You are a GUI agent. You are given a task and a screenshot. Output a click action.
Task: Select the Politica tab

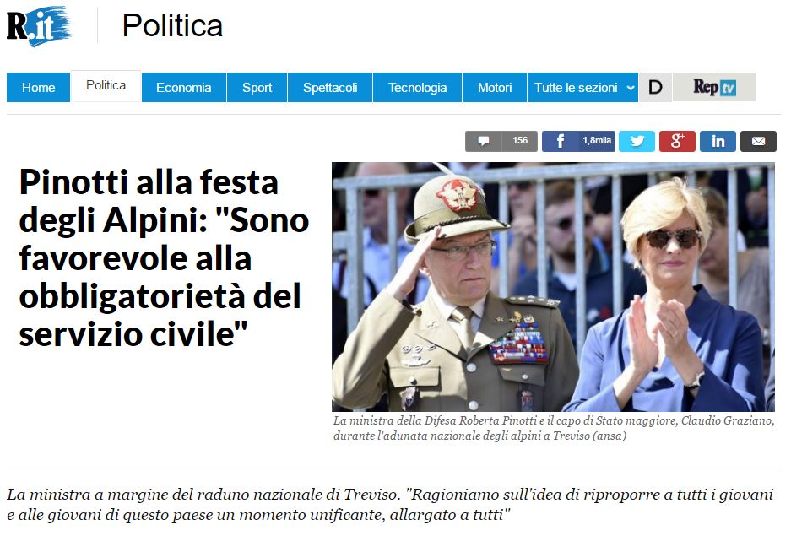coord(106,86)
